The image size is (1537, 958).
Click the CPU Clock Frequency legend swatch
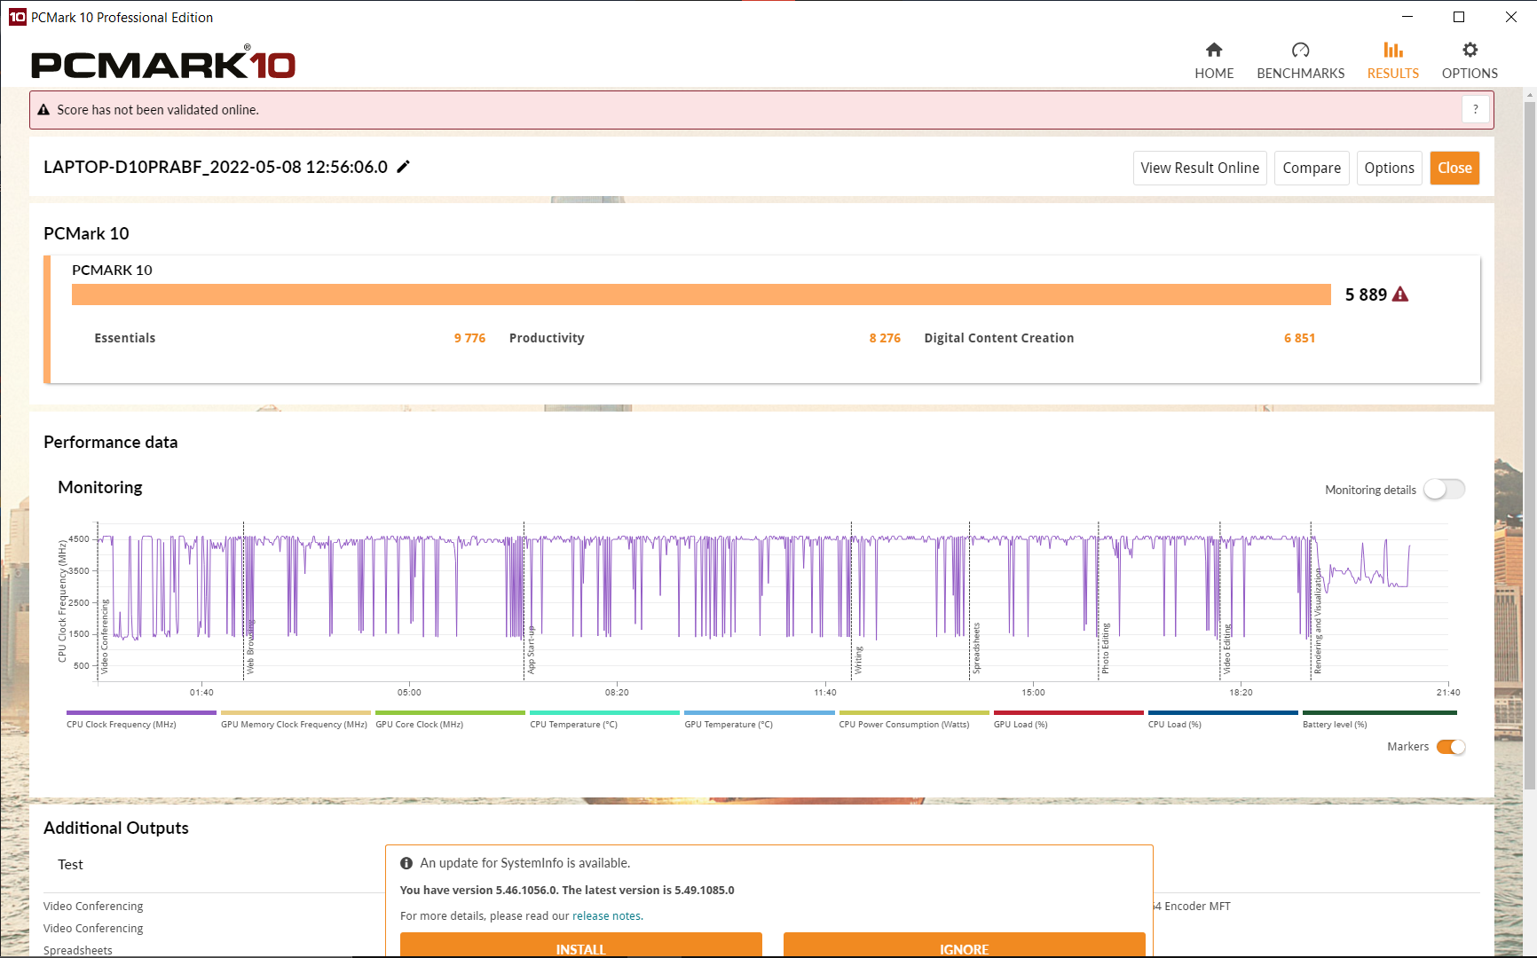[x=141, y=712]
